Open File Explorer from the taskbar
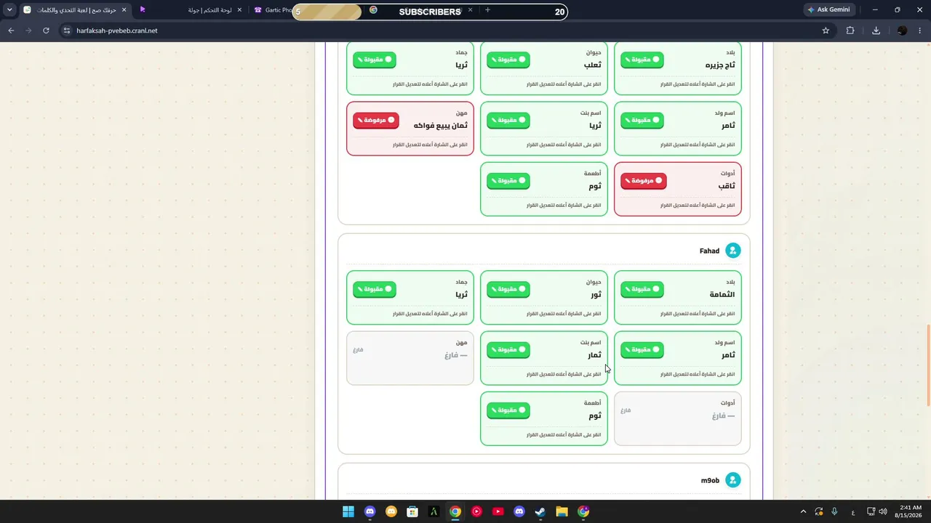This screenshot has width=931, height=523. click(x=562, y=511)
